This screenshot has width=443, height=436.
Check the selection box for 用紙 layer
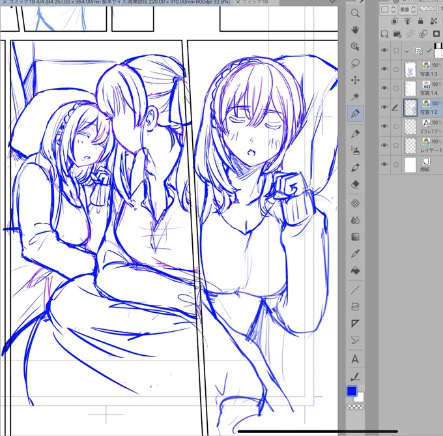pos(396,164)
